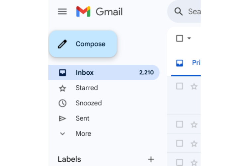Click into the search mail field
Image resolution: width=249 pixels, height=166 pixels.
pyautogui.click(x=194, y=12)
